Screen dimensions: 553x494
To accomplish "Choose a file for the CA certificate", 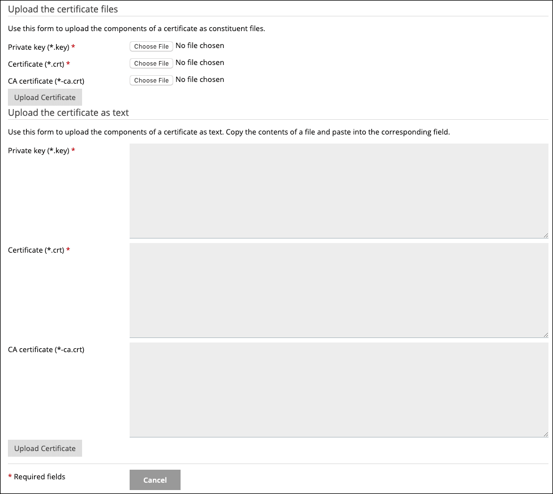I will pyautogui.click(x=151, y=80).
